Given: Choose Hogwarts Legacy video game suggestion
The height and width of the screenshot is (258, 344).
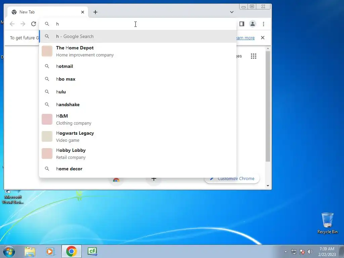Looking at the screenshot, I should coord(138,136).
